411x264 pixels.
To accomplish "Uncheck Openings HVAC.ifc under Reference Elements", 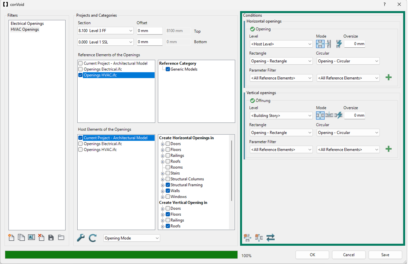I will pos(81,75).
